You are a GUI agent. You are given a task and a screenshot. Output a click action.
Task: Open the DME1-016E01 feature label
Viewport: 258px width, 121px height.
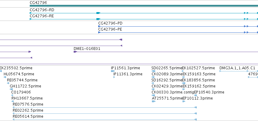tap(87, 49)
